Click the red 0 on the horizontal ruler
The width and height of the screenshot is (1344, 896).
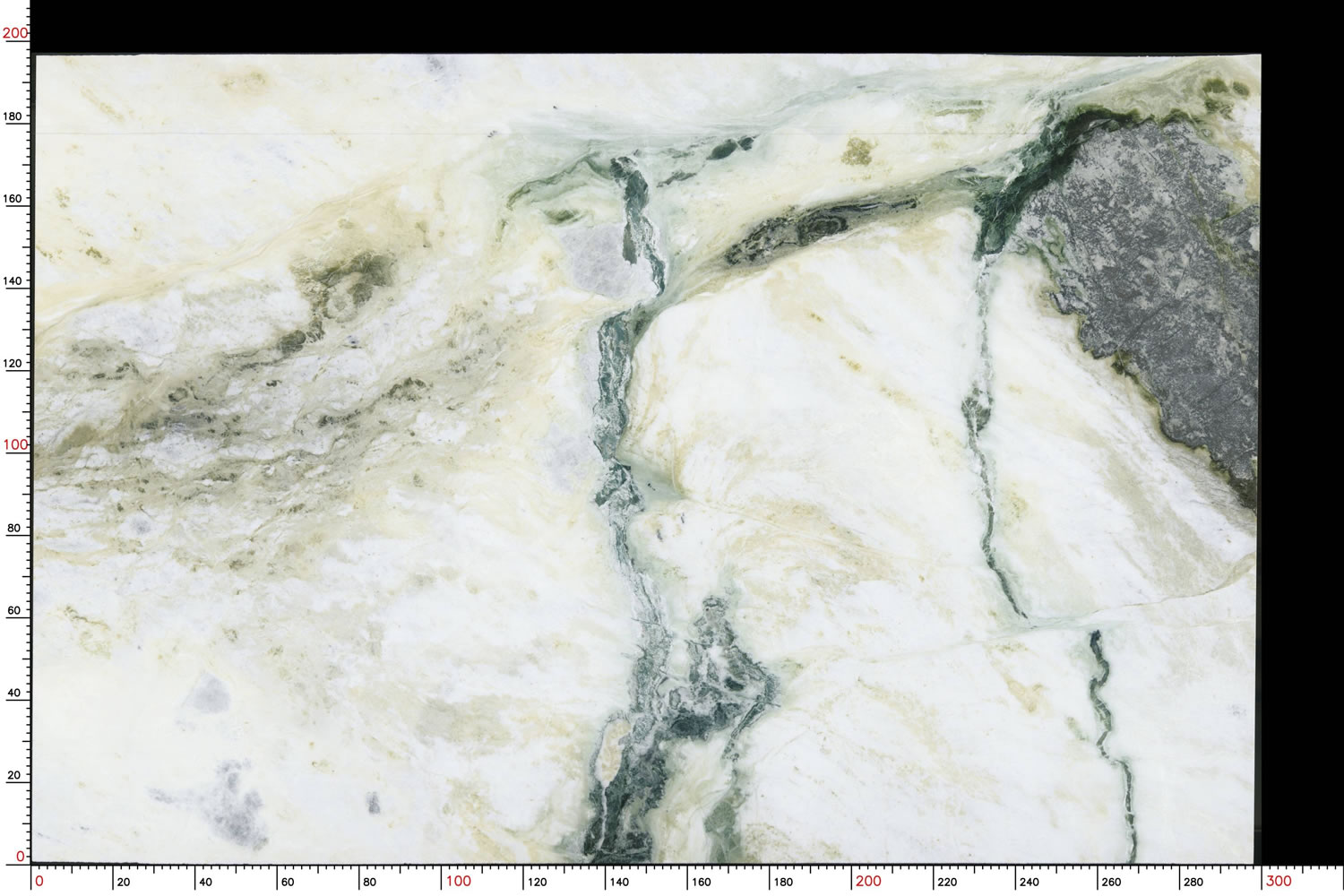click(39, 881)
